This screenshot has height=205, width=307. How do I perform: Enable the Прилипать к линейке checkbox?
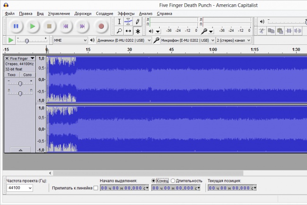coord(96,188)
